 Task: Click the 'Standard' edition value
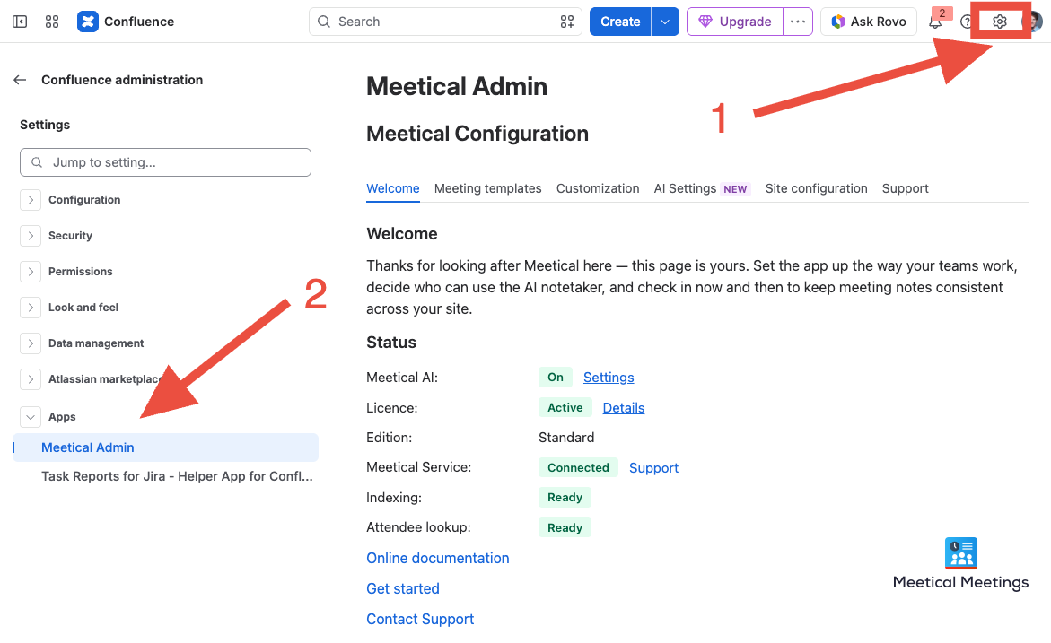point(566,438)
